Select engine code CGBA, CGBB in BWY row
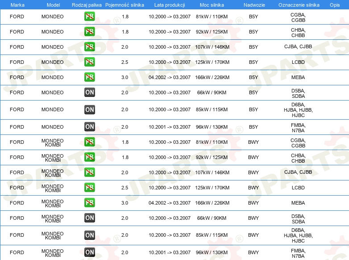Viewport: 349px width, 260px height. click(298, 143)
